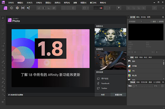This screenshot has height=109, width=165.
Task: Select the View (hand) tool
Action: [3, 18]
